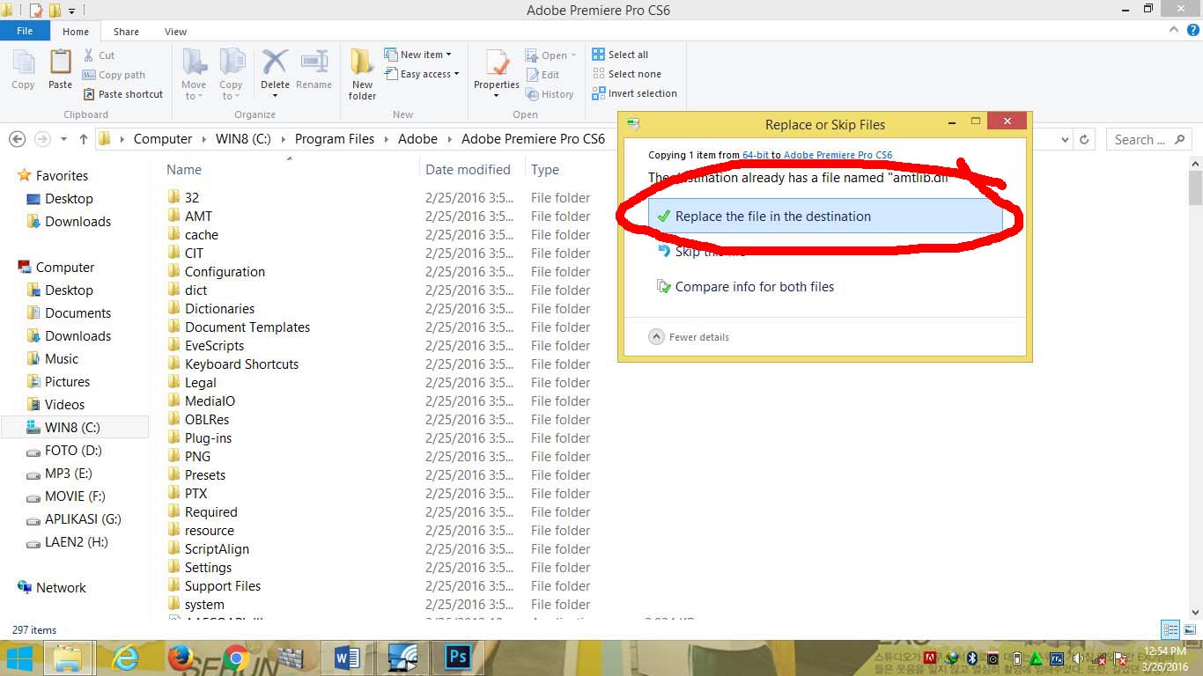Screen dimensions: 1203x676
Task: Click the File Explorer taskbar icon
Action: click(x=69, y=658)
